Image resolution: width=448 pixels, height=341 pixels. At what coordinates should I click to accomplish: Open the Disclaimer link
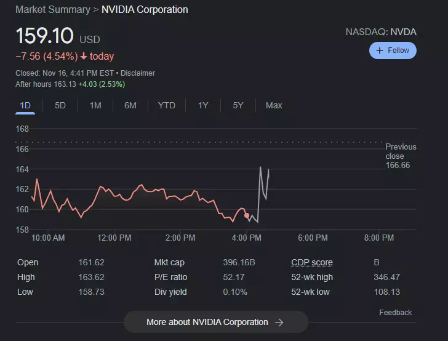click(x=138, y=73)
